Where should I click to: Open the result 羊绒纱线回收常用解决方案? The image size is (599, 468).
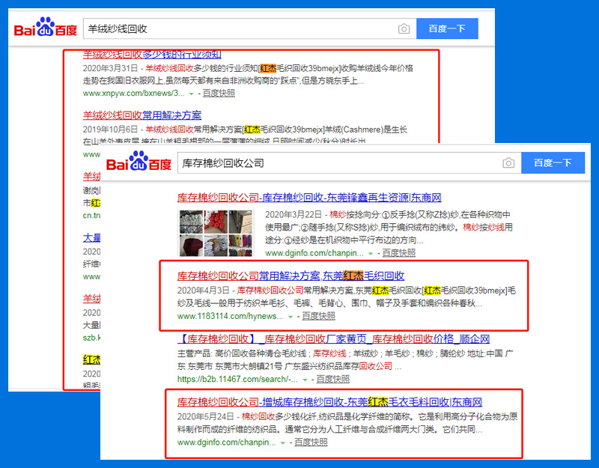click(x=142, y=115)
